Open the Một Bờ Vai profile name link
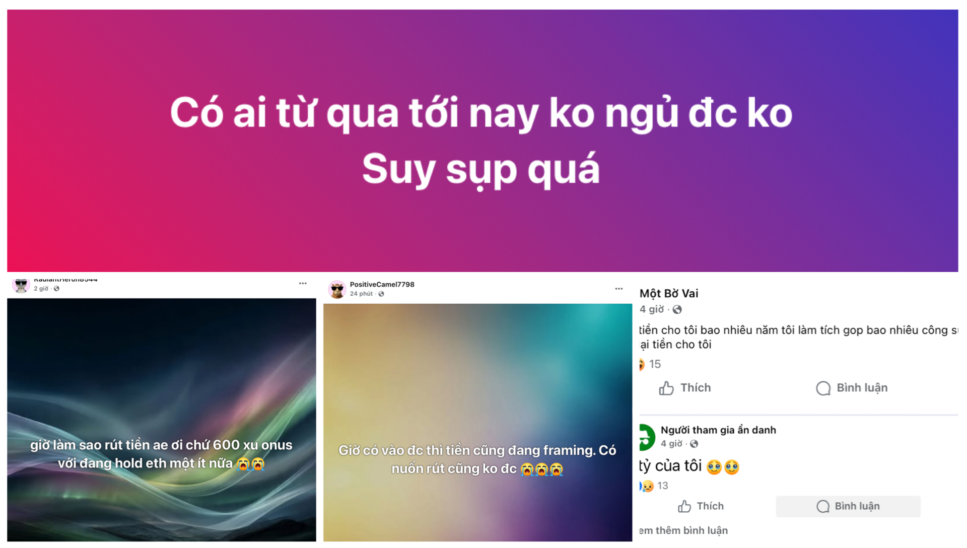Viewport: 967px width, 548px height. [669, 294]
